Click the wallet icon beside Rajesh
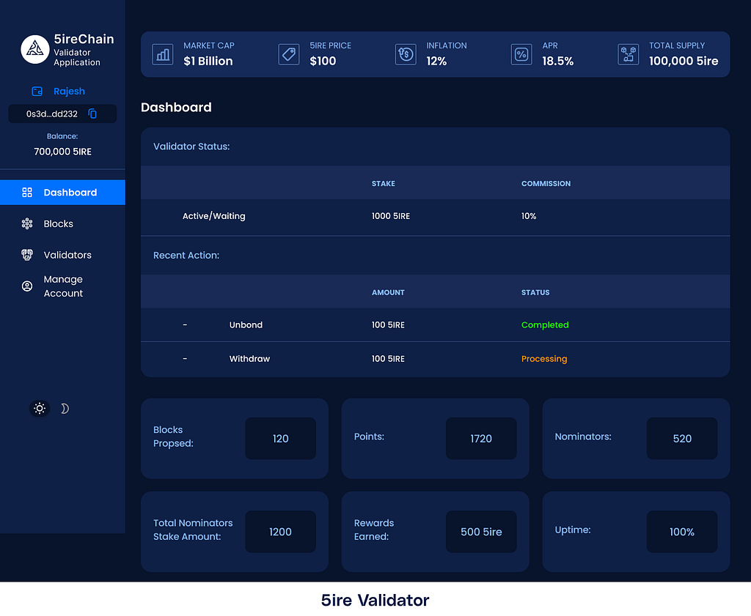The height and width of the screenshot is (616, 751). (37, 92)
